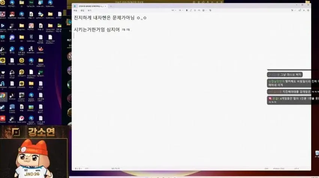Click the cat mascot avatar with JND26 shirt

point(33,158)
